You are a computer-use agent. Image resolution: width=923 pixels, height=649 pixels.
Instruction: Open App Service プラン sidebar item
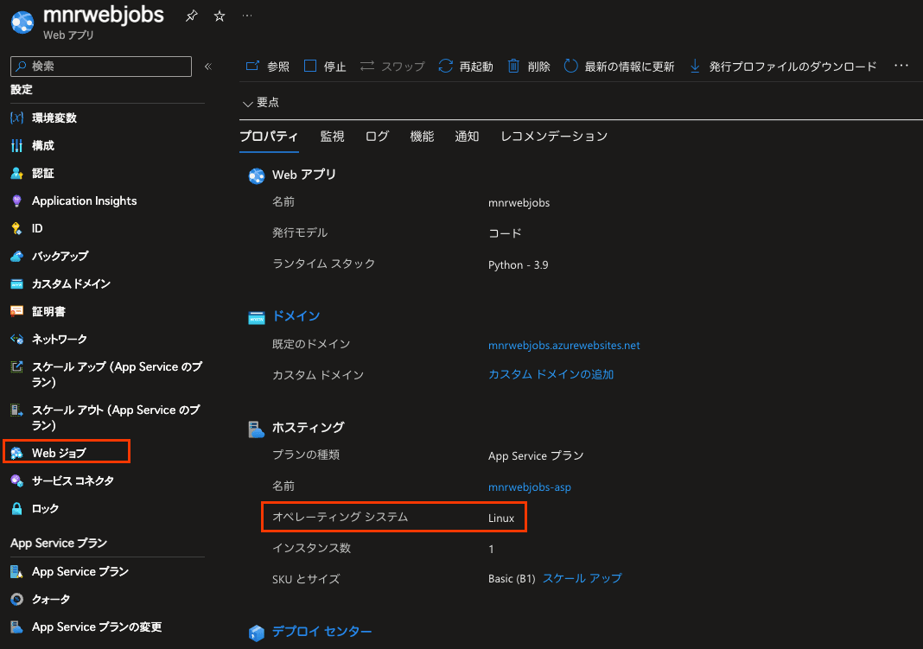(x=80, y=571)
